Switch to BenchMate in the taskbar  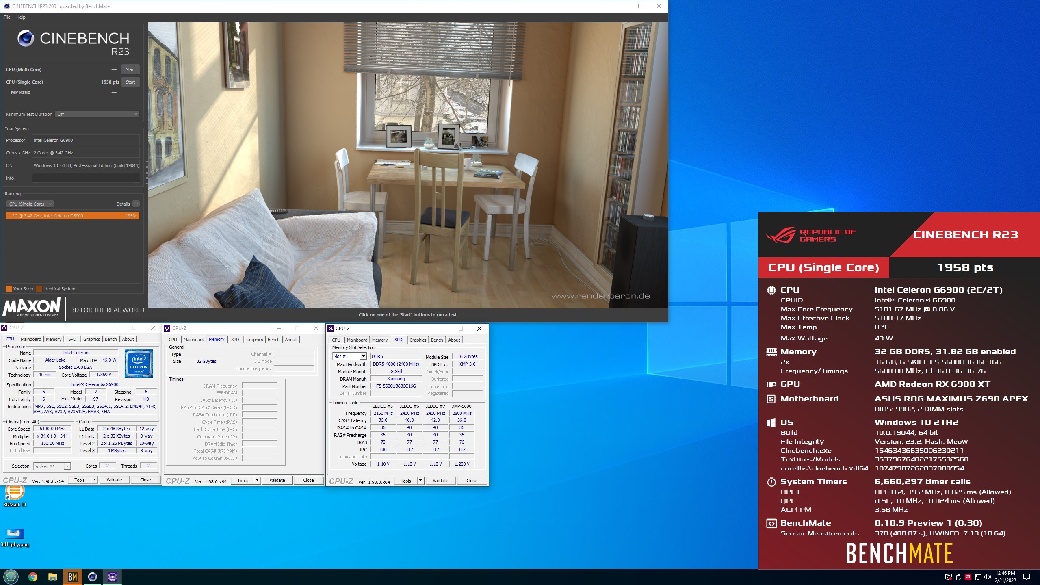pos(73,577)
